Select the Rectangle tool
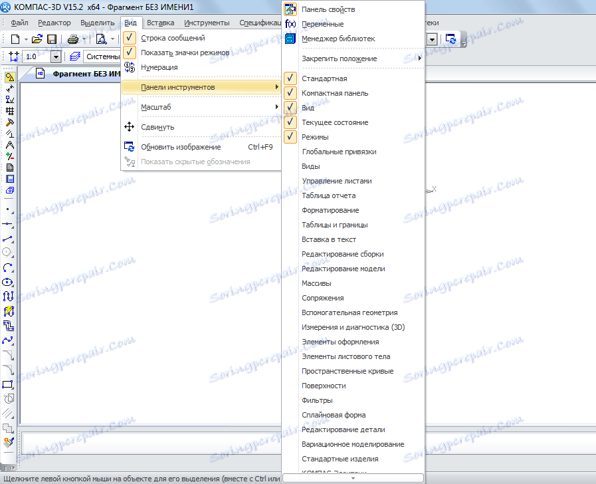Viewport: 596px width, 484px height. click(8, 384)
